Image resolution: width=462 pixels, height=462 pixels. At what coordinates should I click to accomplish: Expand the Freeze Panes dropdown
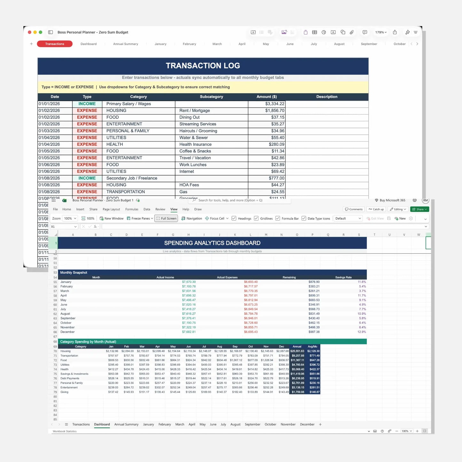(x=152, y=218)
